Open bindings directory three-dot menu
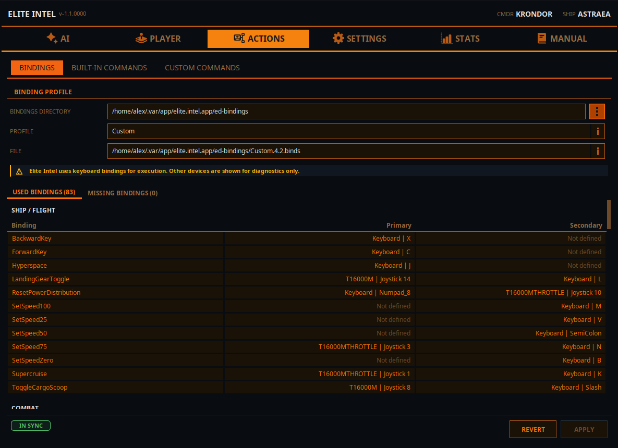 (597, 111)
